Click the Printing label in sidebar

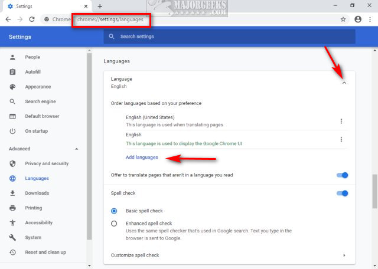pyautogui.click(x=34, y=208)
